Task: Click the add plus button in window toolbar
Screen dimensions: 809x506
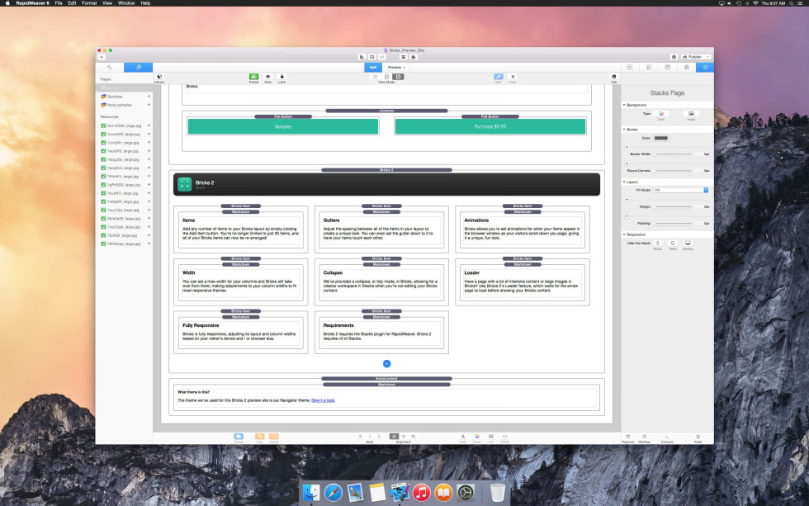Action: (102, 57)
